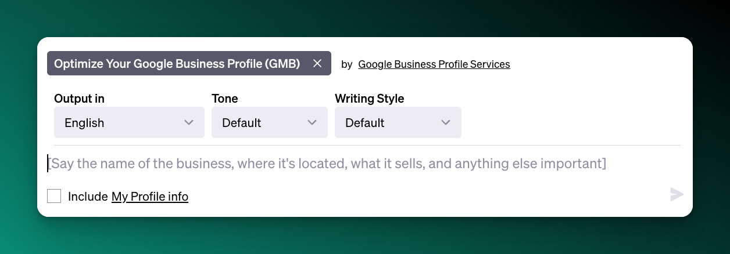Click the chevron arrow in the Writing Style selector
The width and height of the screenshot is (730, 254).
pos(446,122)
